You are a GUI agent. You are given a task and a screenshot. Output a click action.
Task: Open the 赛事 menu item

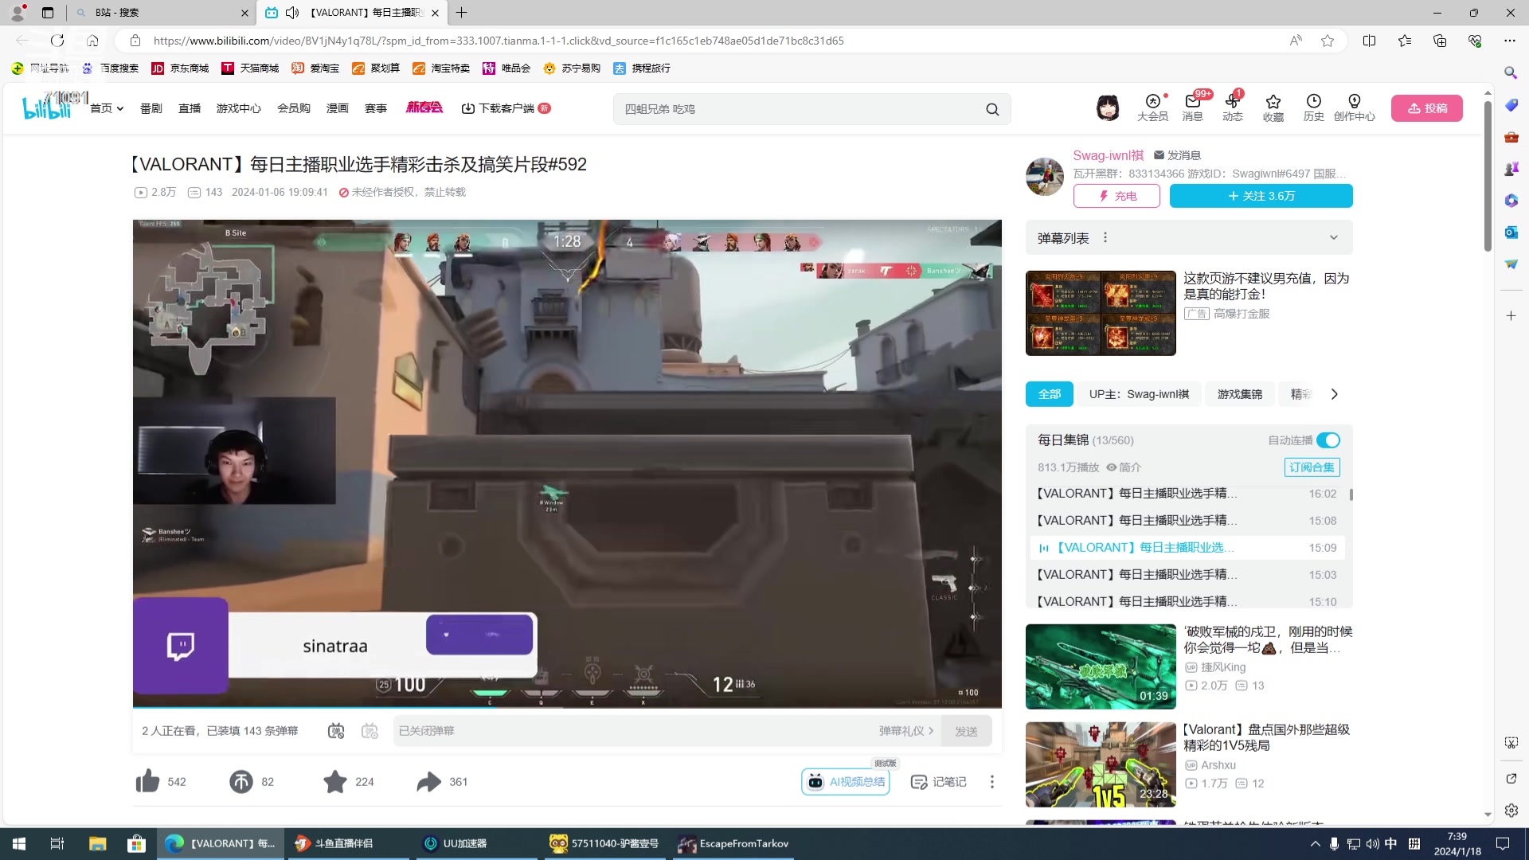coord(376,108)
